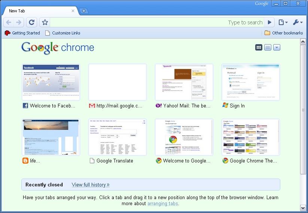Click the Go arrow next to the address bar

[269, 22]
